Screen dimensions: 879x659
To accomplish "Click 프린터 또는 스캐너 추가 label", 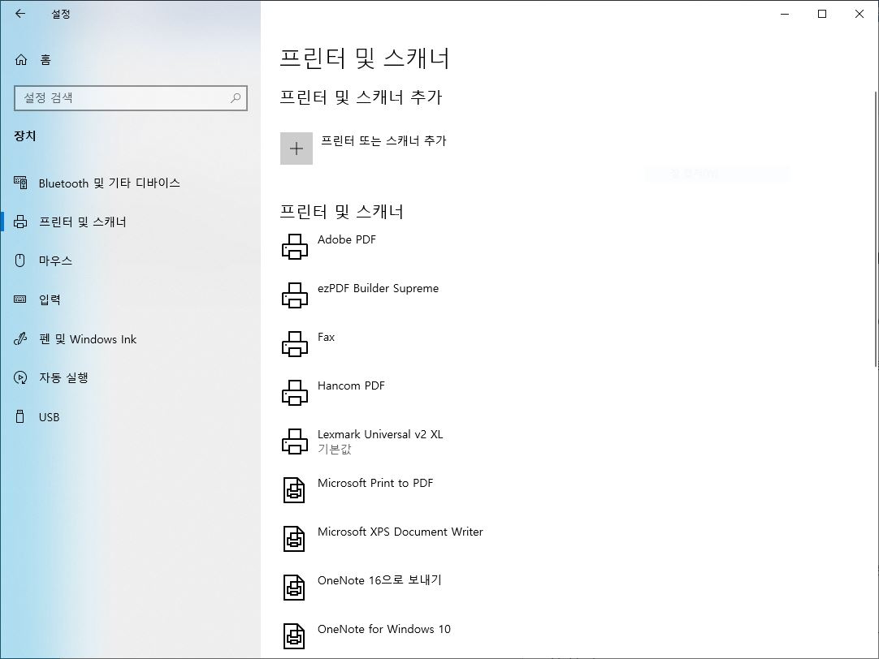I will pos(383,140).
